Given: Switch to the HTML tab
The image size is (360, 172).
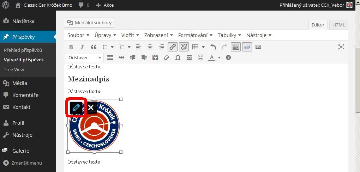Looking at the screenshot, I should coord(339,25).
